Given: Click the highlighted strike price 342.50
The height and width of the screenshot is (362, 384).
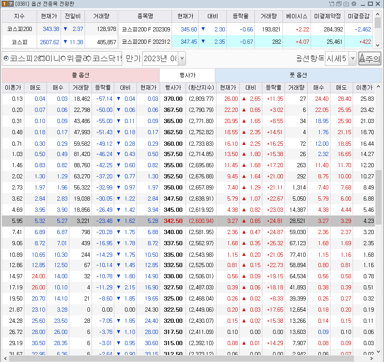Looking at the screenshot, I should (x=173, y=221).
